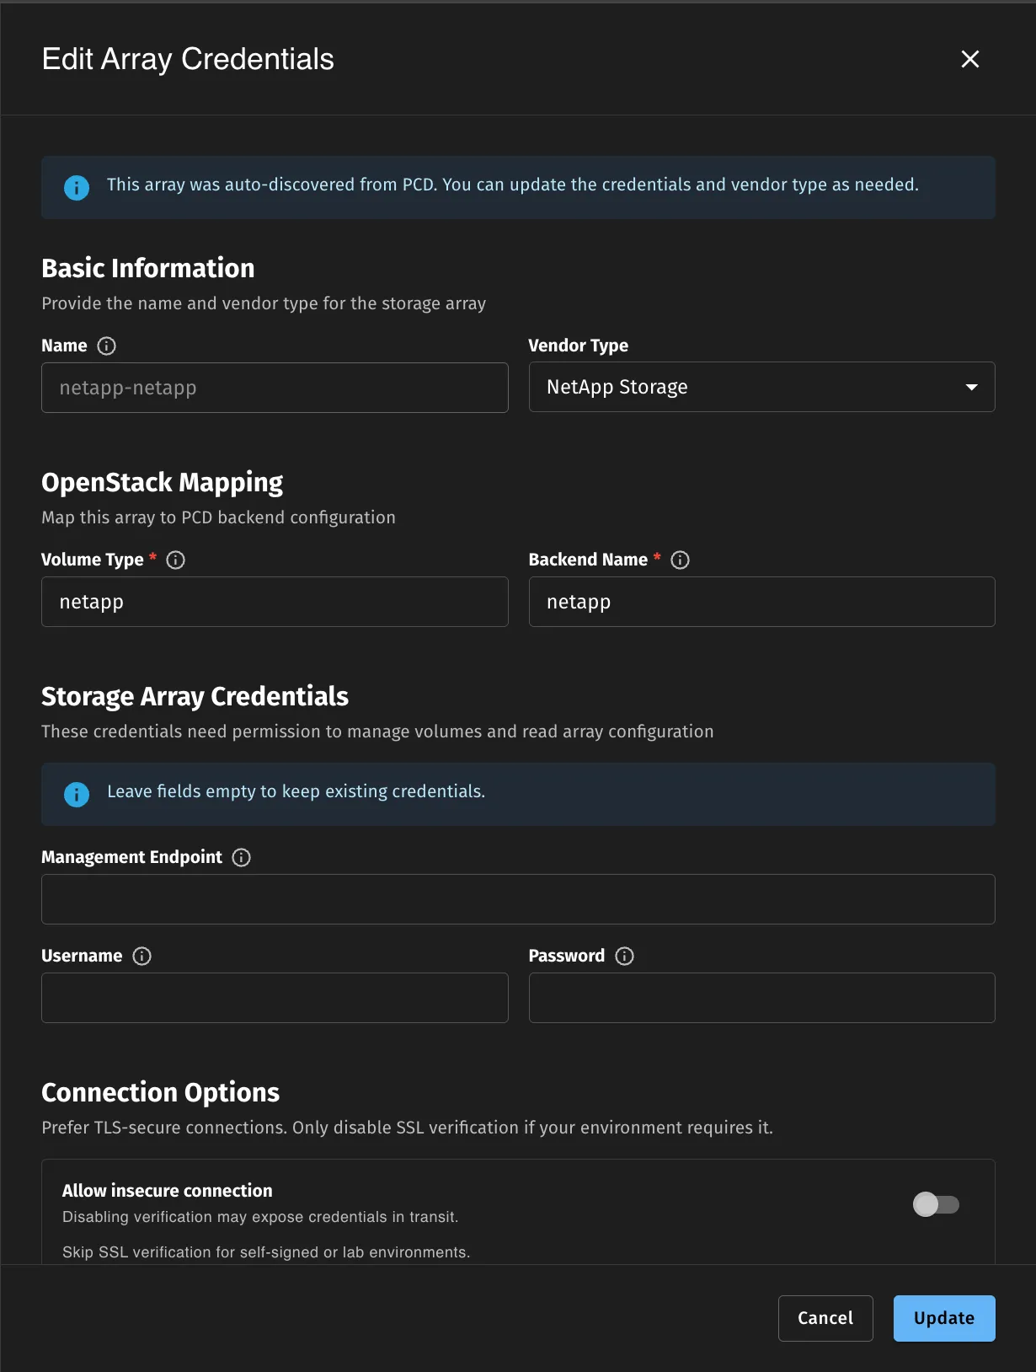Click the Volume Type info icon
1036x1372 pixels.
click(x=175, y=560)
